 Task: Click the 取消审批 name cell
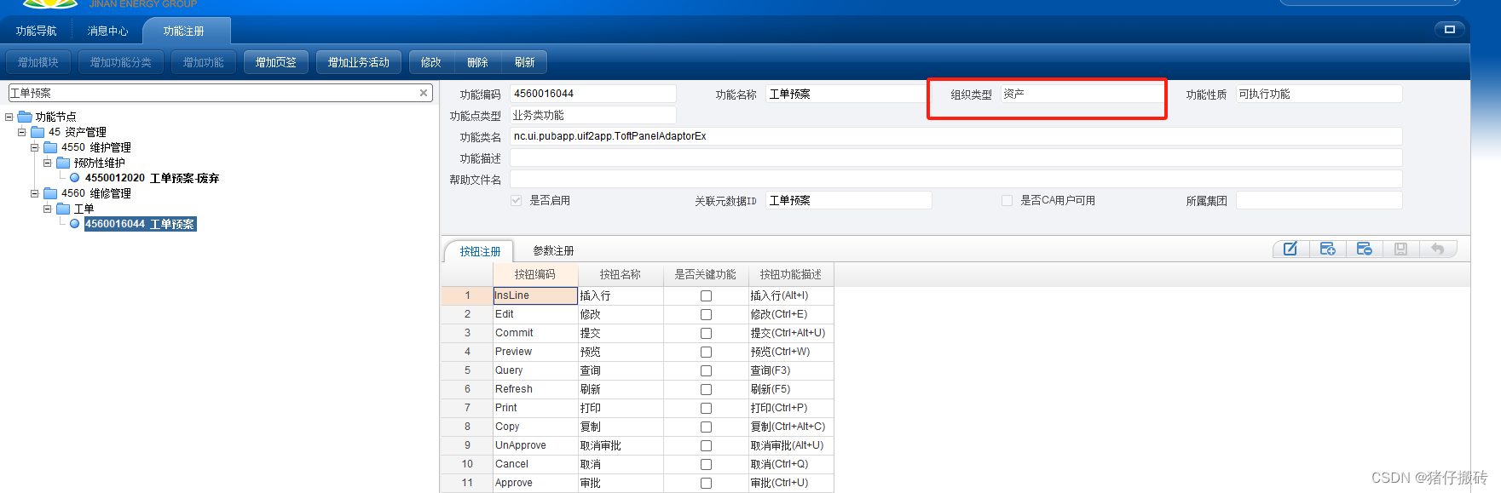coord(621,445)
